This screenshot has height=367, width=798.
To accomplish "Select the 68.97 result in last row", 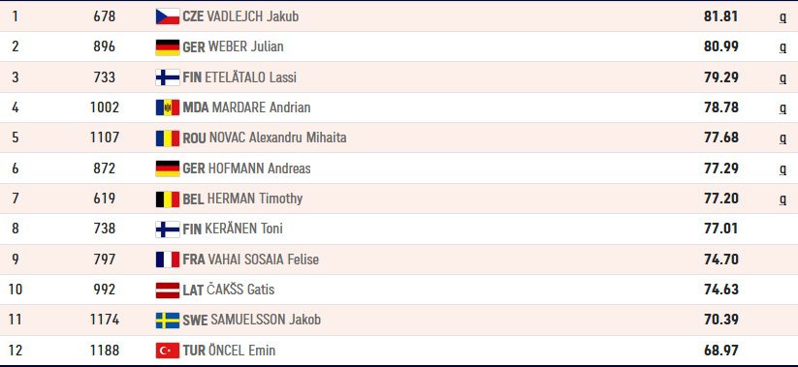I will pos(720,351).
